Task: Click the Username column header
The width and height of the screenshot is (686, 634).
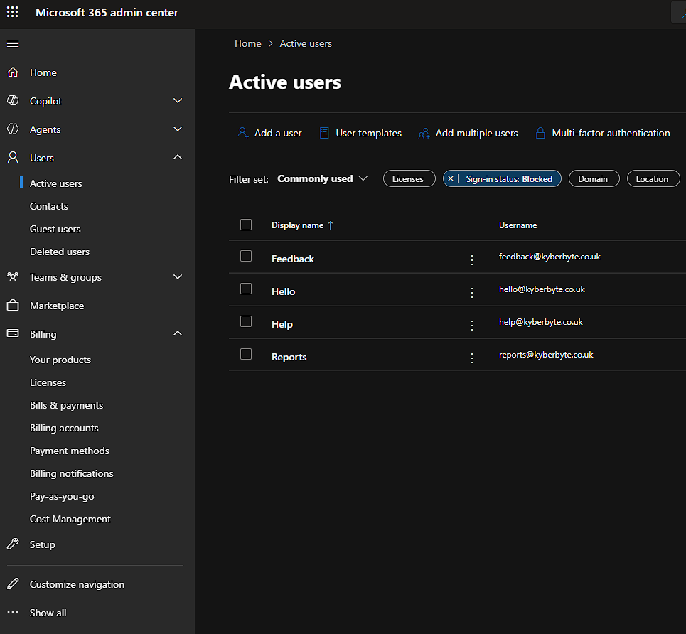Action: tap(518, 225)
